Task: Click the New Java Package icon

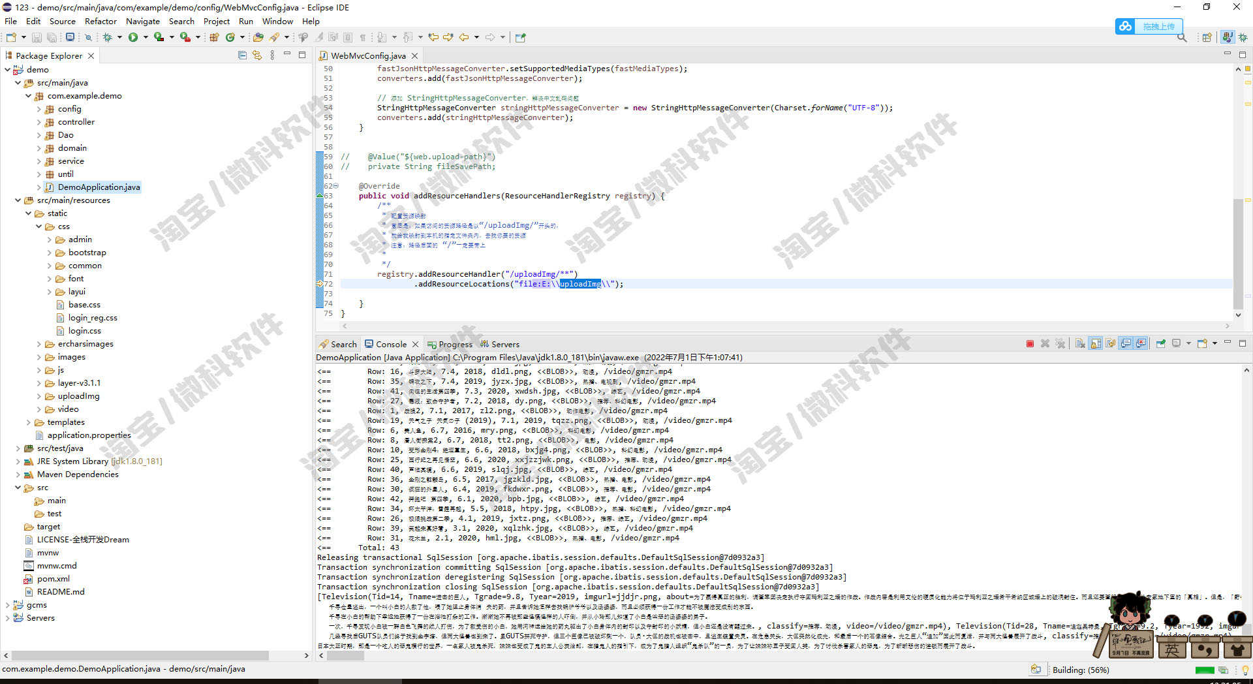Action: point(214,37)
